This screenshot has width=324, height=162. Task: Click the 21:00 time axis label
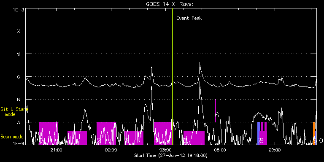pyautogui.click(x=56, y=149)
